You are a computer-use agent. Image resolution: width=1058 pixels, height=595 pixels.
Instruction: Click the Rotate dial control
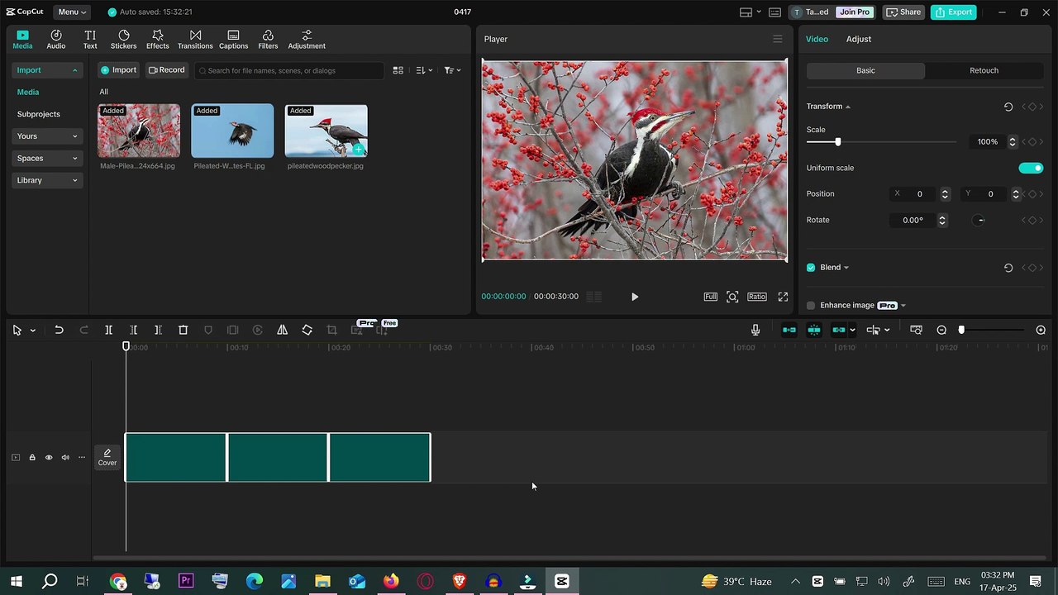[x=979, y=221]
